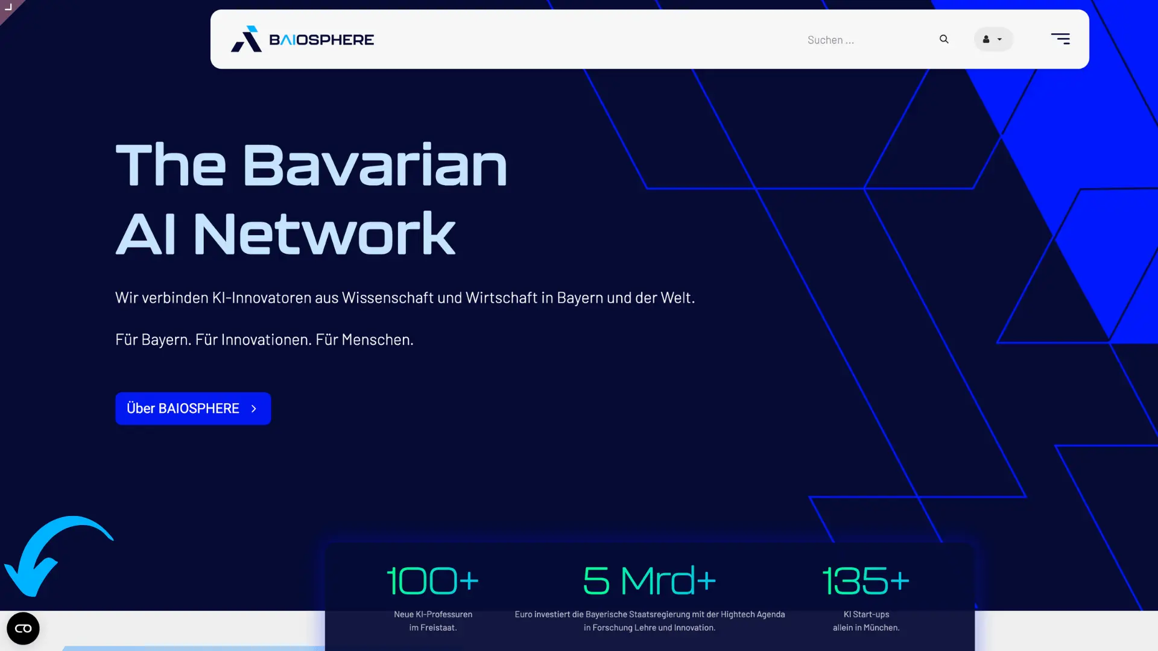The image size is (1158, 651).
Task: Click the magnifying glass search icon
Action: click(944, 39)
